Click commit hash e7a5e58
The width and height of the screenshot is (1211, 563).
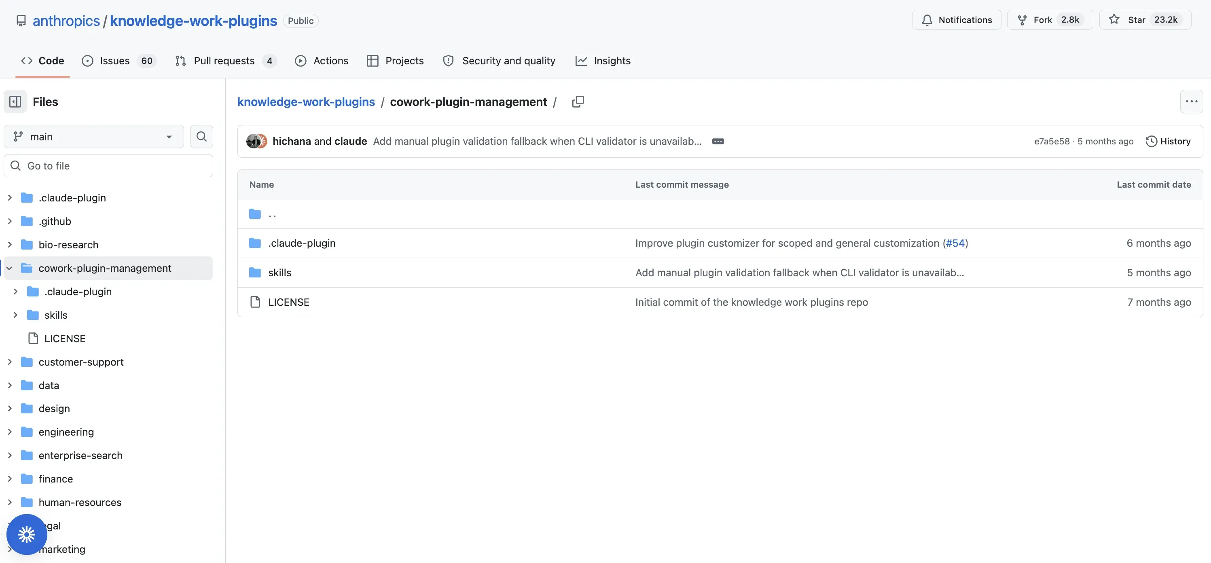point(1052,142)
